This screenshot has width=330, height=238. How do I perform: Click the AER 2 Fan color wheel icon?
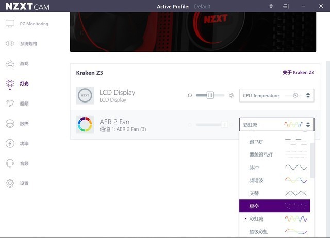click(x=85, y=125)
